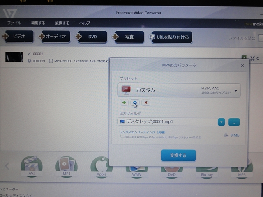Toggle the ファイルを結合 switch
The width and height of the screenshot is (263, 197).
tap(261, 38)
